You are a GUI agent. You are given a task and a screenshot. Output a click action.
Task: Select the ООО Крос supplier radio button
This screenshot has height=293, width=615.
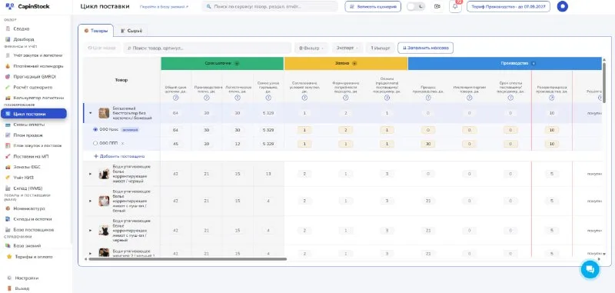pos(95,129)
